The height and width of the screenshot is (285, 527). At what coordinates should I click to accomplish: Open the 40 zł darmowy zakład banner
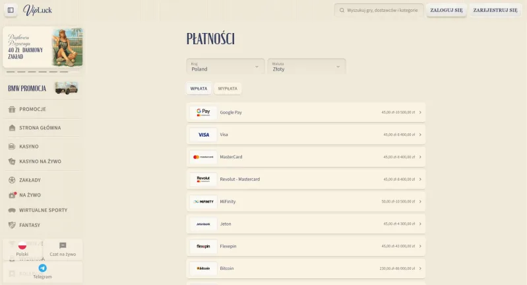point(43,47)
